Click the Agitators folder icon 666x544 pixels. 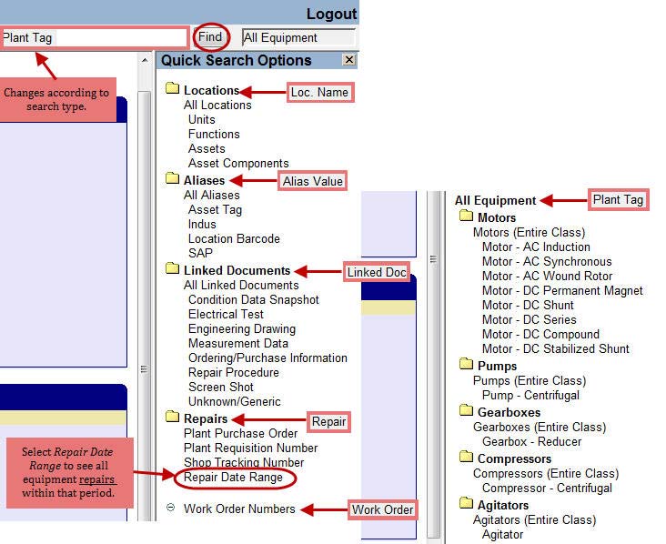coord(466,505)
